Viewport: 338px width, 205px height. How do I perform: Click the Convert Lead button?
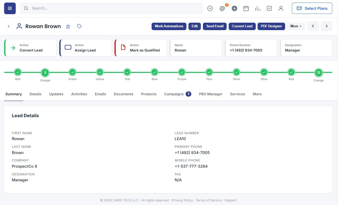pyautogui.click(x=242, y=26)
